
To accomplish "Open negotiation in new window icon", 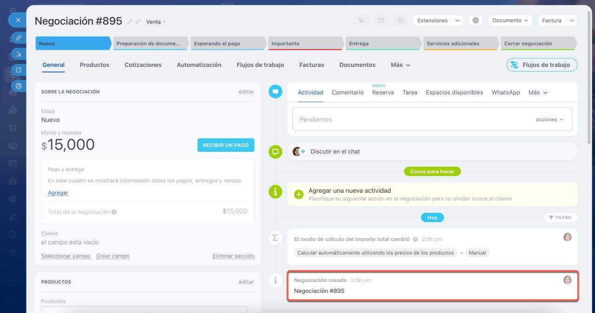I will point(19,70).
